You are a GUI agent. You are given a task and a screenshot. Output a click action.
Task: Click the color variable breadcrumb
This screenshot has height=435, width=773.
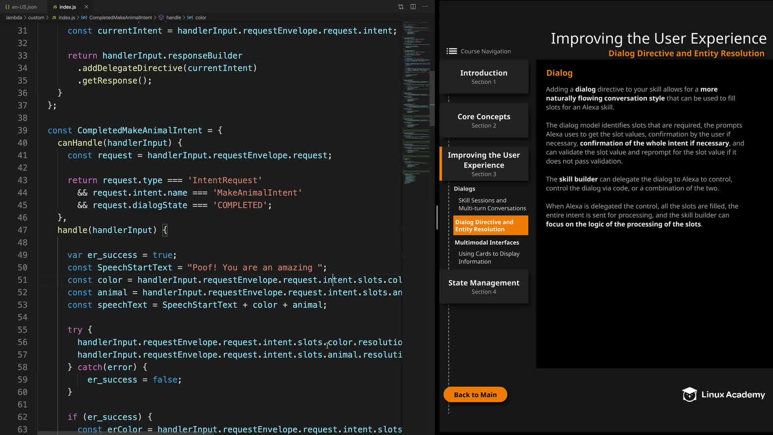(200, 18)
